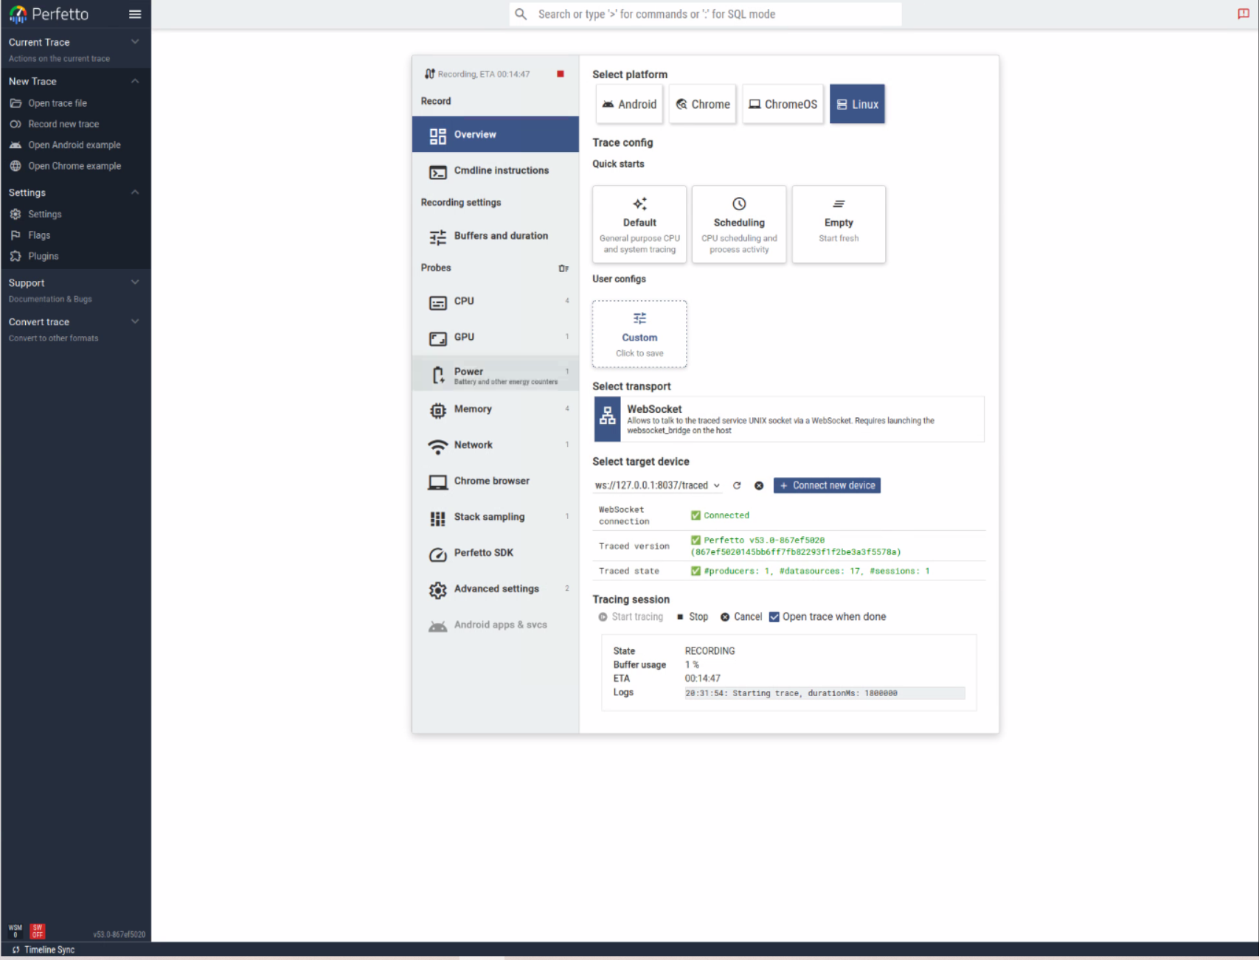Open Android example trace
1259x960 pixels.
click(x=74, y=145)
